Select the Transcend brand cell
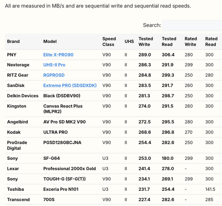The image size is (222, 206). tap(19, 199)
